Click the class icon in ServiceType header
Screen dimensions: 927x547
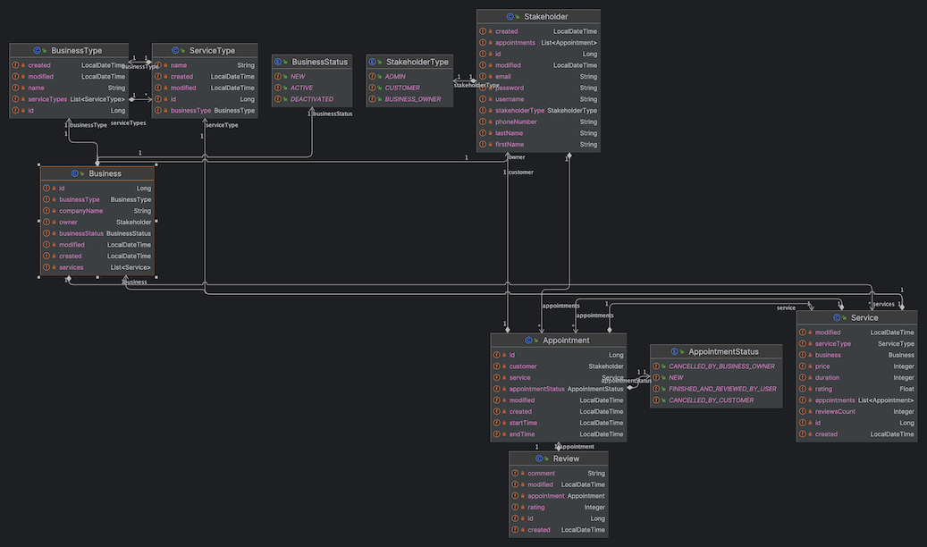[176, 51]
